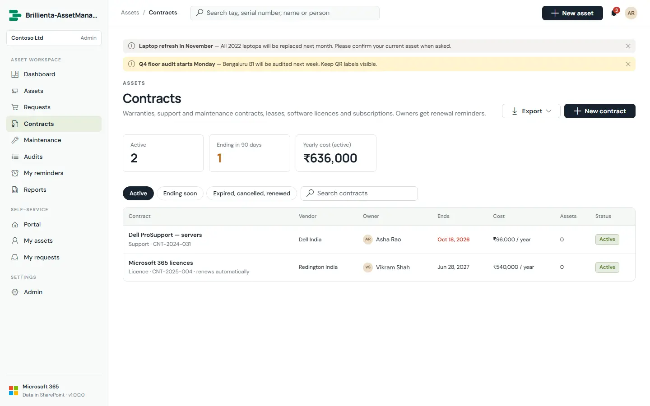Viewport: 650px width, 406px height.
Task: Focus the global tag or serial search box
Action: click(285, 13)
